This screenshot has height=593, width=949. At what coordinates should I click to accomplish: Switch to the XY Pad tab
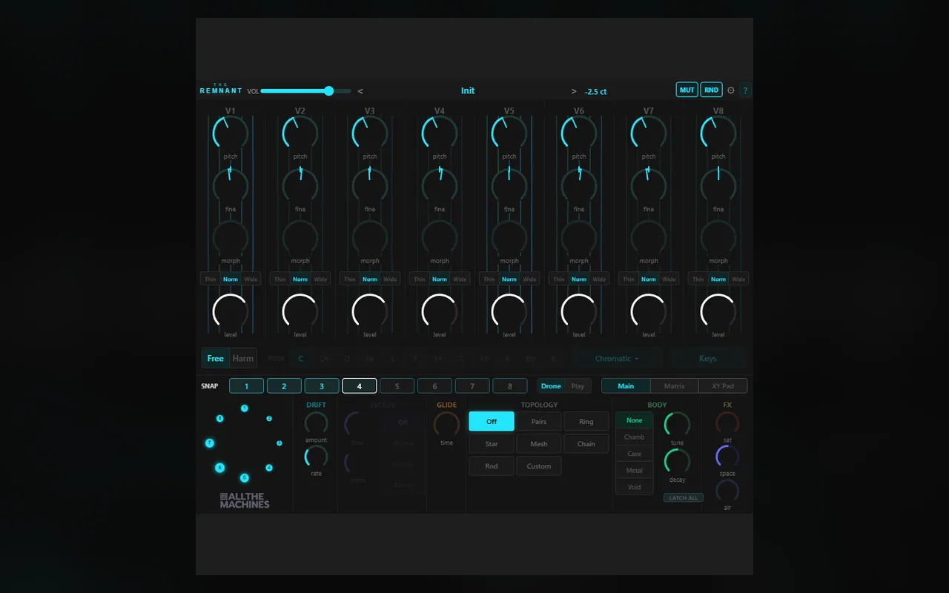pyautogui.click(x=723, y=386)
